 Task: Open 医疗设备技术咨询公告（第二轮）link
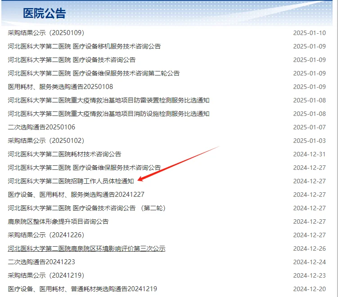87,208
